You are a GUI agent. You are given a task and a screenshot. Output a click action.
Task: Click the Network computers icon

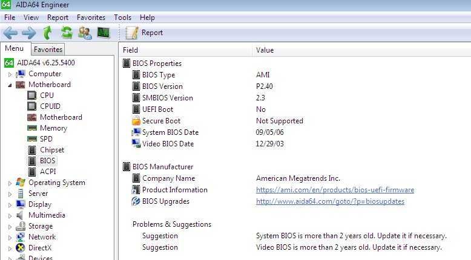[x=21, y=237]
